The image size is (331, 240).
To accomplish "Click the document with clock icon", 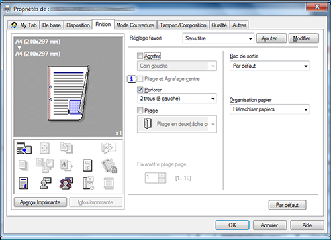I will coord(88,183).
